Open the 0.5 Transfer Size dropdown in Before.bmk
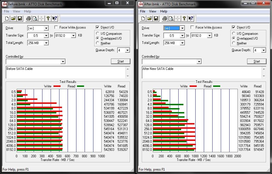Image resolution: width=272 pixels, height=174 pixels. [x=46, y=36]
